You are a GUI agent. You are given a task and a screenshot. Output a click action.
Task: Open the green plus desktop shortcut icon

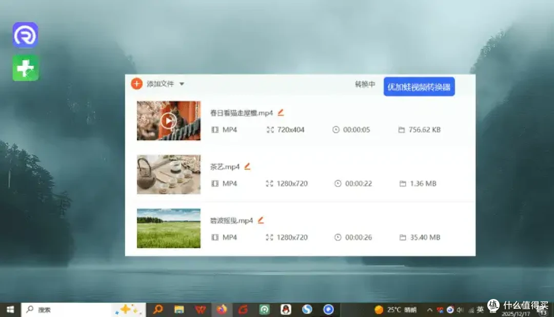26,68
